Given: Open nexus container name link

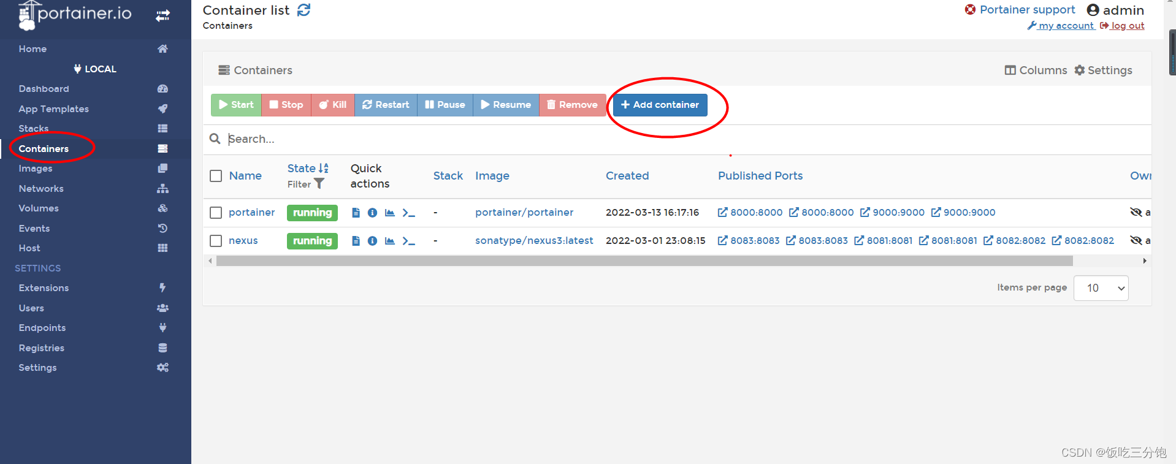Looking at the screenshot, I should [x=243, y=241].
